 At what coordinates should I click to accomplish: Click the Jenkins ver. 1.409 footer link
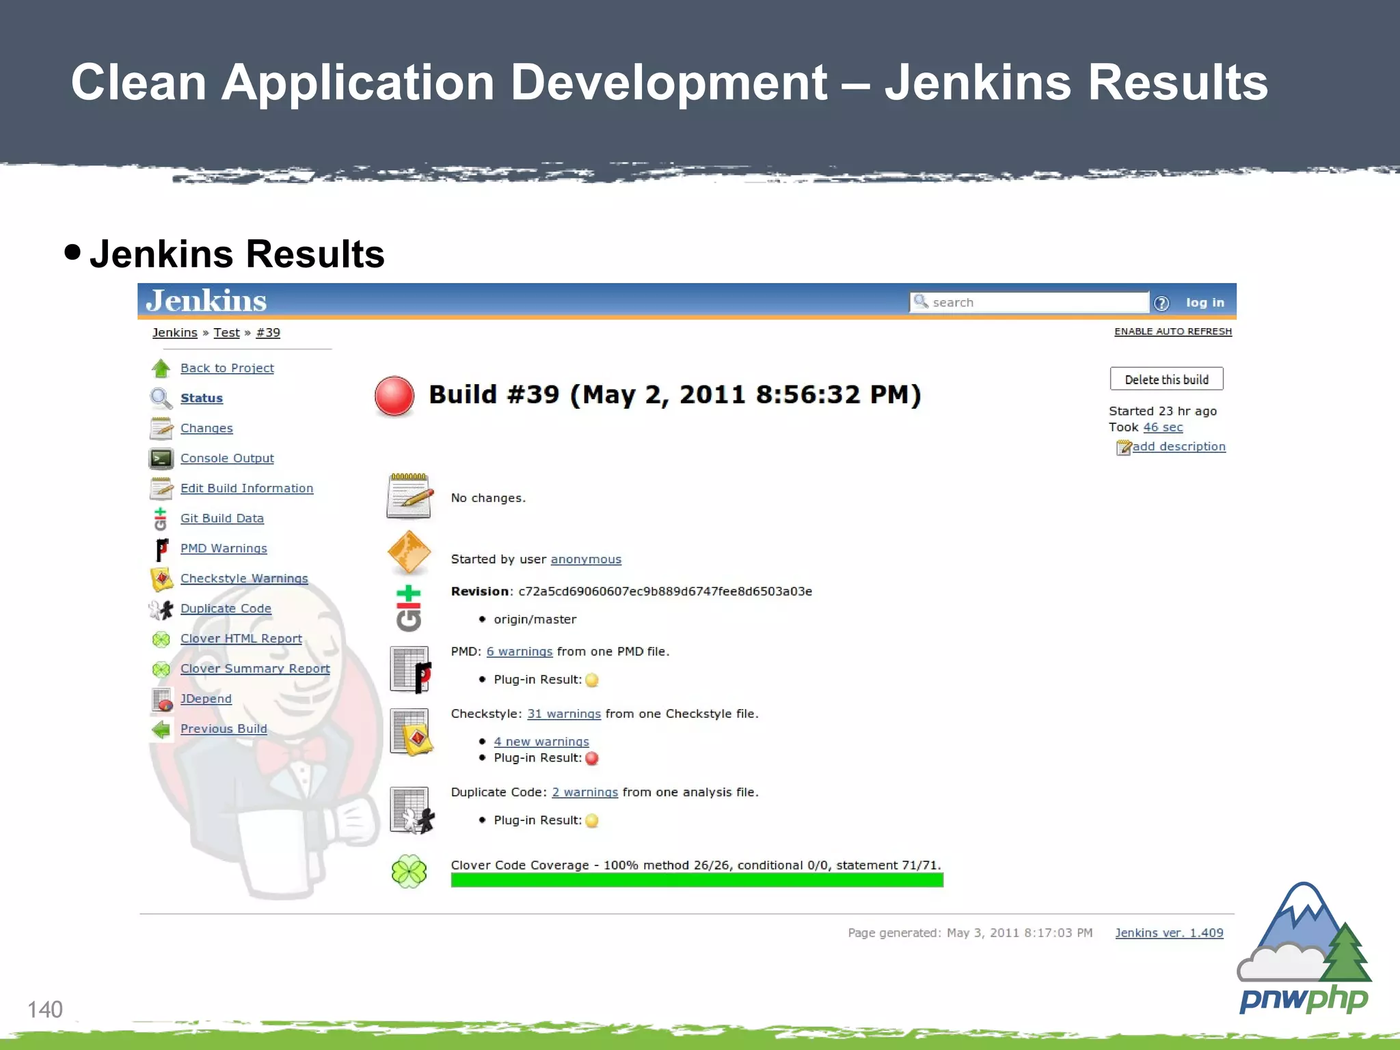(1169, 933)
